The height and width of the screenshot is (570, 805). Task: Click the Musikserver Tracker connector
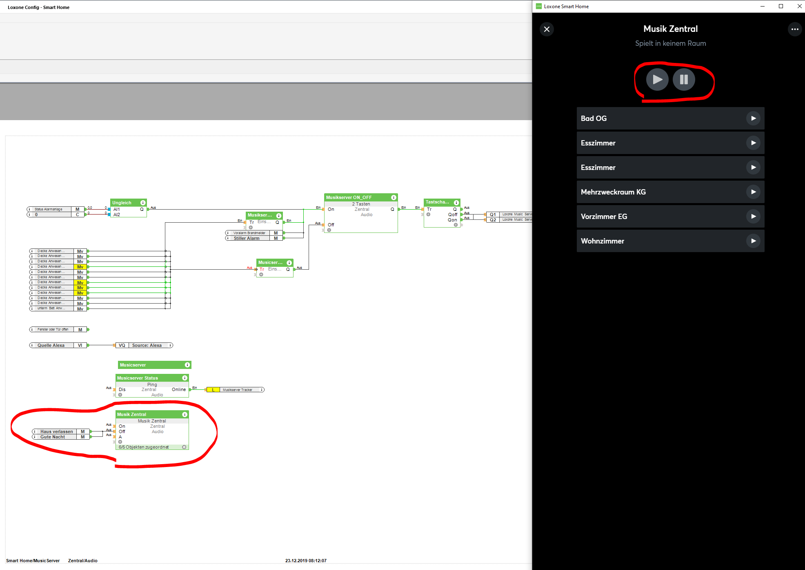pyautogui.click(x=237, y=390)
